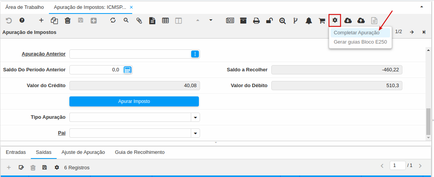This screenshot has height=177, width=434.
Task: Click the refresh record icon
Action: point(113,21)
